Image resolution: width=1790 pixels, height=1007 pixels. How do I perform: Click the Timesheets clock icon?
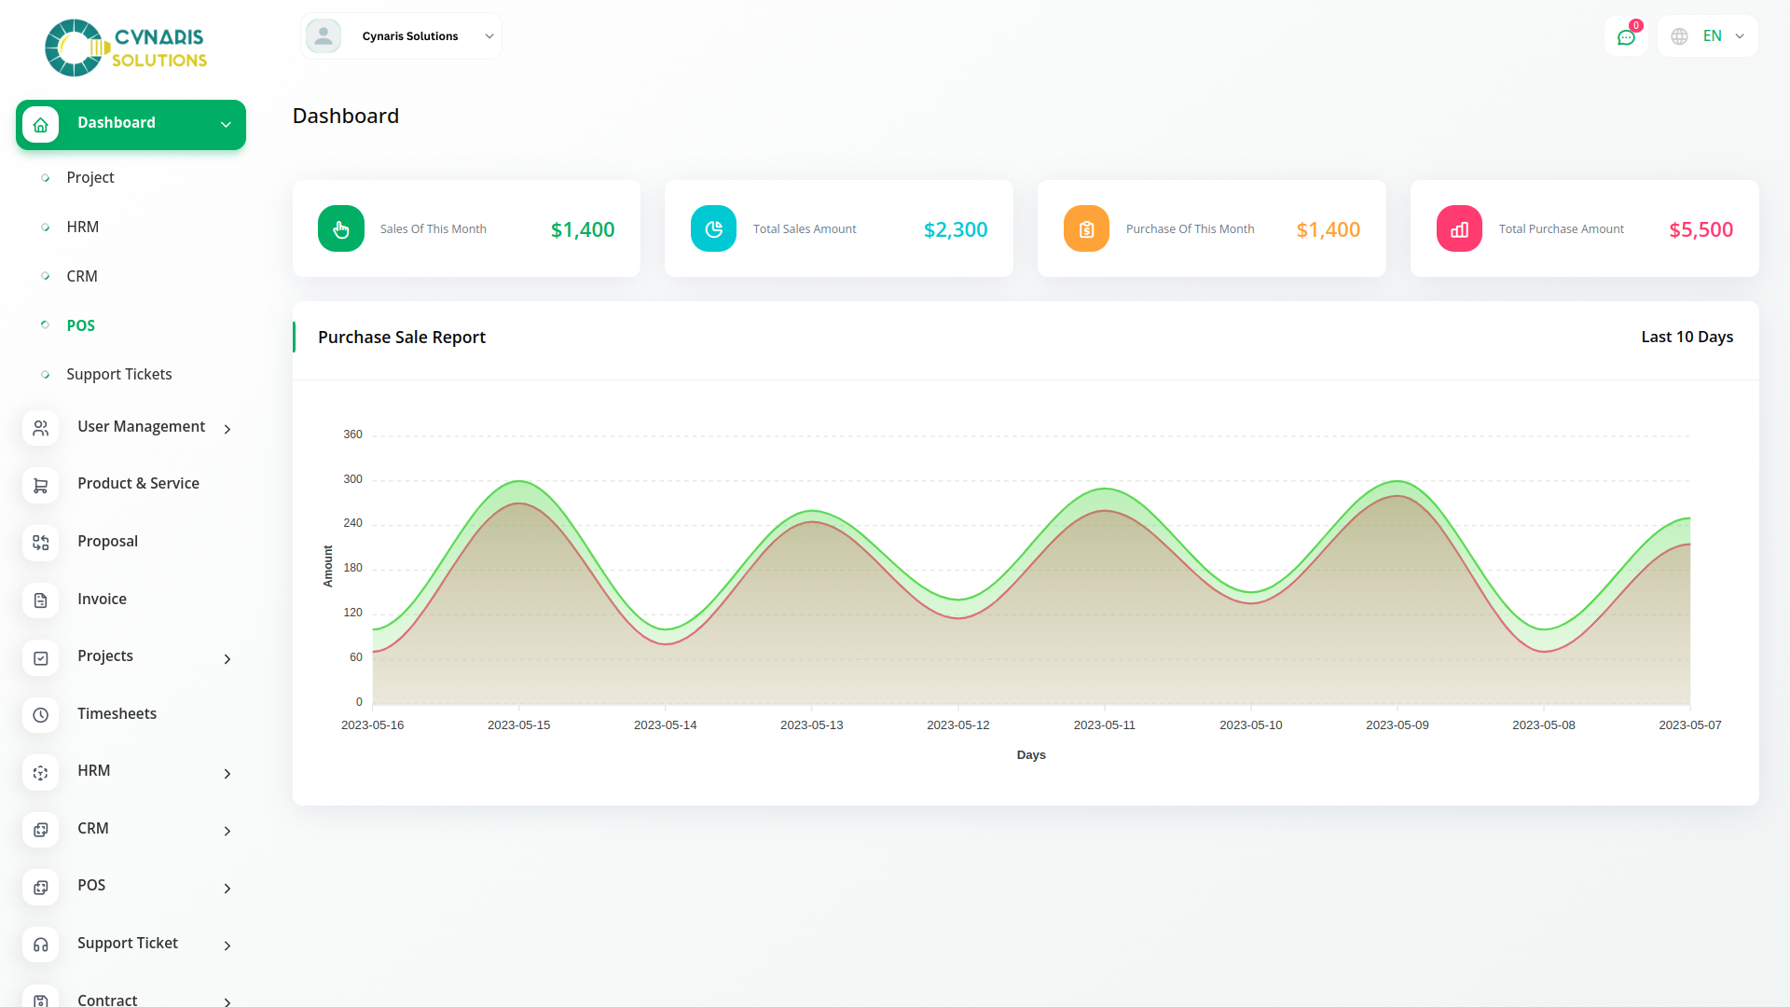[x=40, y=715]
